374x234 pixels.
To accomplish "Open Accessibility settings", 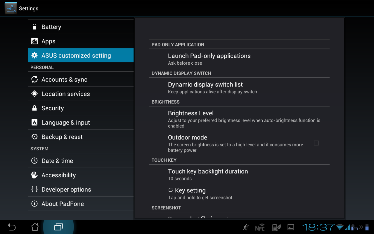I will pyautogui.click(x=81, y=175).
